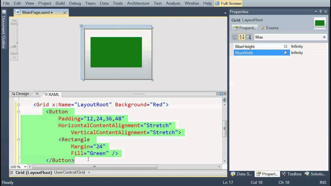
Task: Collapse the Grid element outline node
Action: tap(18, 105)
